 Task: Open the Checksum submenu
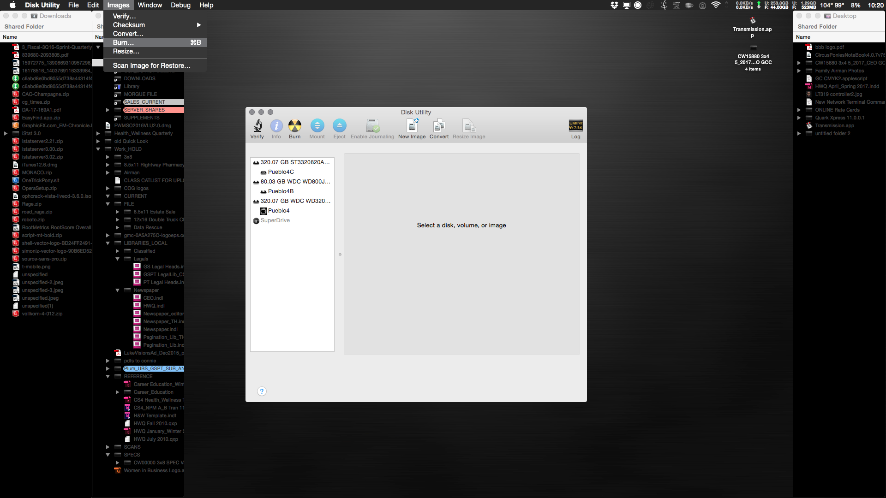pos(155,25)
